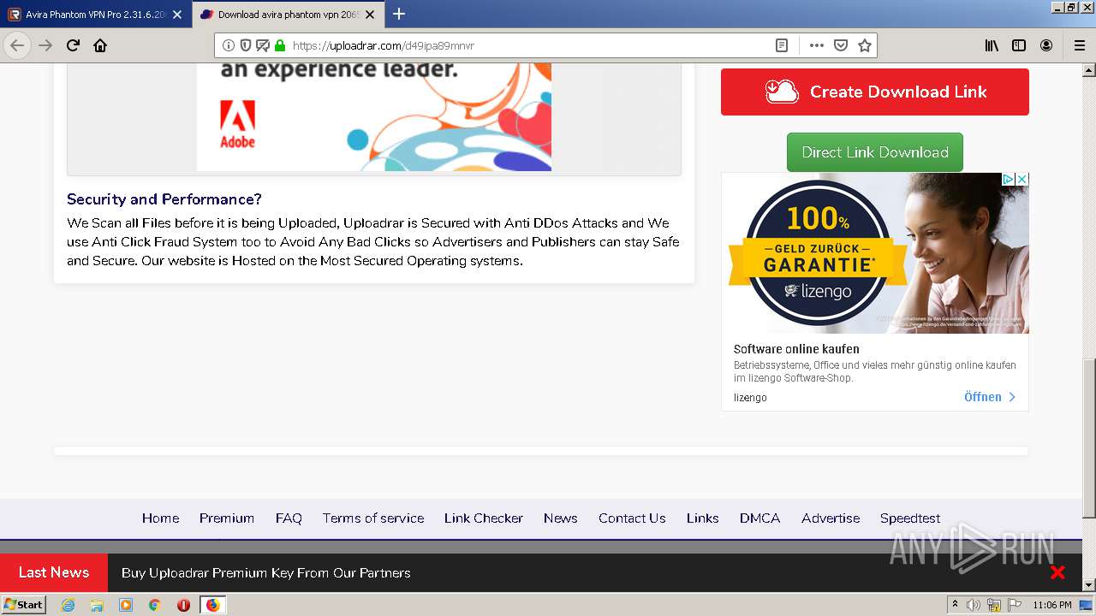Screen dimensions: 1096x616
Task: Open Action Center flag tray icon
Action: pyautogui.click(x=1014, y=605)
